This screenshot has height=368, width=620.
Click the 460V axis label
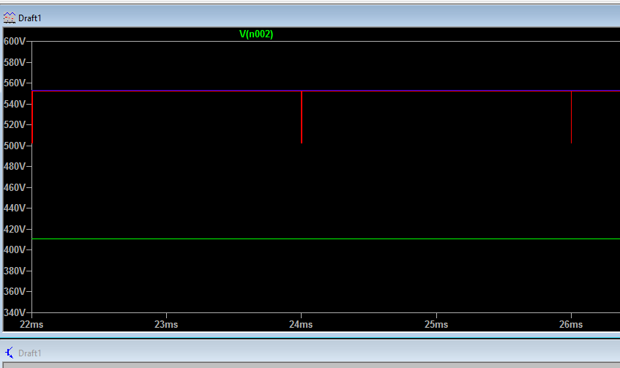[15, 187]
